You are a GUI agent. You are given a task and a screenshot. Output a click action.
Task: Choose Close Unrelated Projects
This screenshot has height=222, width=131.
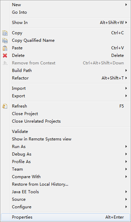(70, 121)
